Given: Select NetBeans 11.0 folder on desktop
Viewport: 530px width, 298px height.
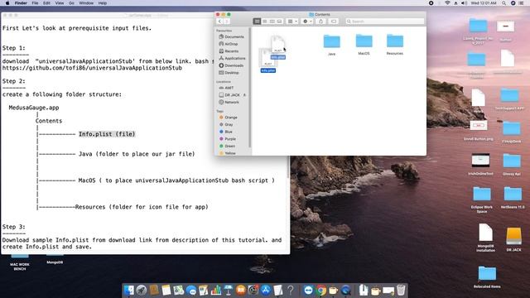Looking at the screenshot, I should (x=513, y=197).
